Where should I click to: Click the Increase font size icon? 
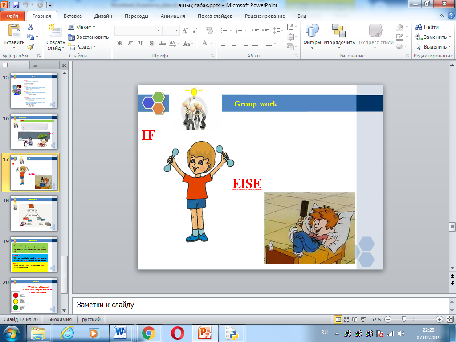(185, 31)
